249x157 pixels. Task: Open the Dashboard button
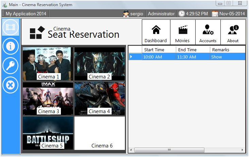point(156,32)
